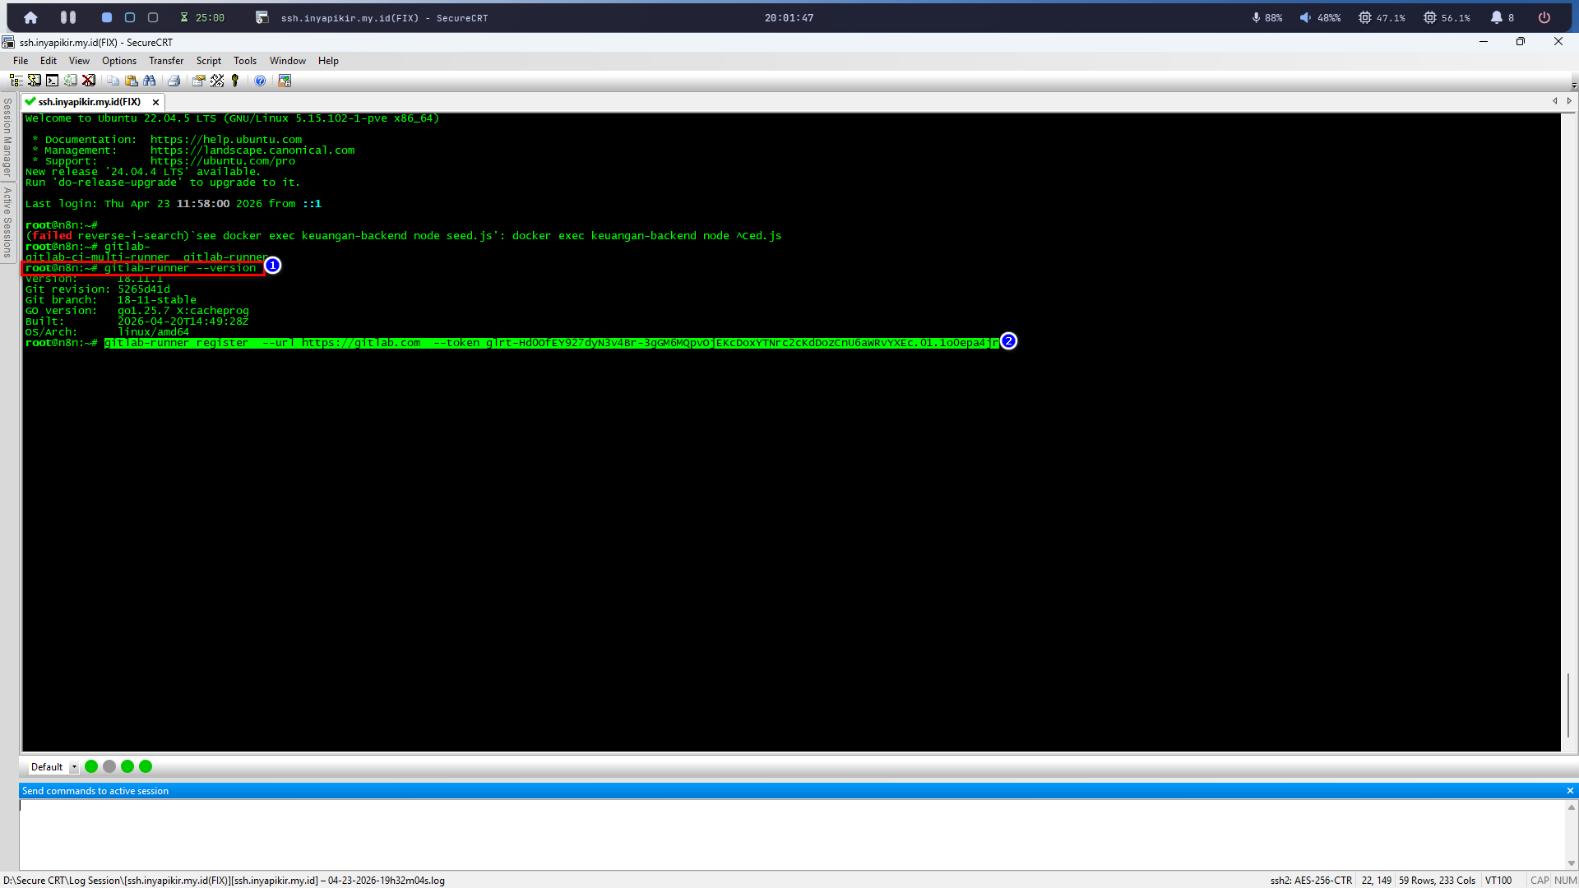Click the third button bar circle
1579x888 pixels.
click(x=127, y=766)
